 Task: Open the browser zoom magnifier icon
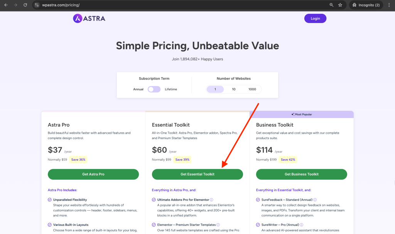331,5
